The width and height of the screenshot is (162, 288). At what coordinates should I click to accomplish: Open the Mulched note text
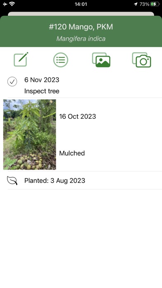click(72, 153)
